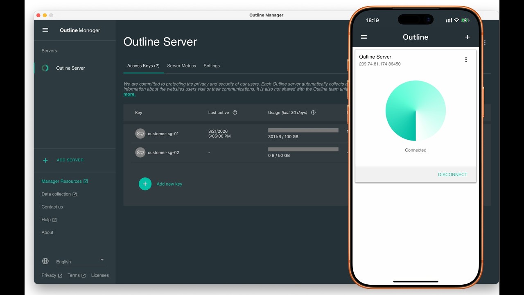Switch to Server Metrics tab
Screen dimensions: 524x295
181,66
